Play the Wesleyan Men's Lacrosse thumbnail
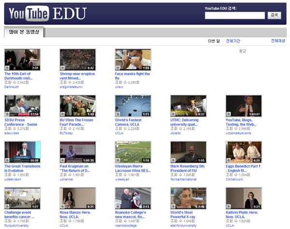290x229 pixels. (133, 152)
